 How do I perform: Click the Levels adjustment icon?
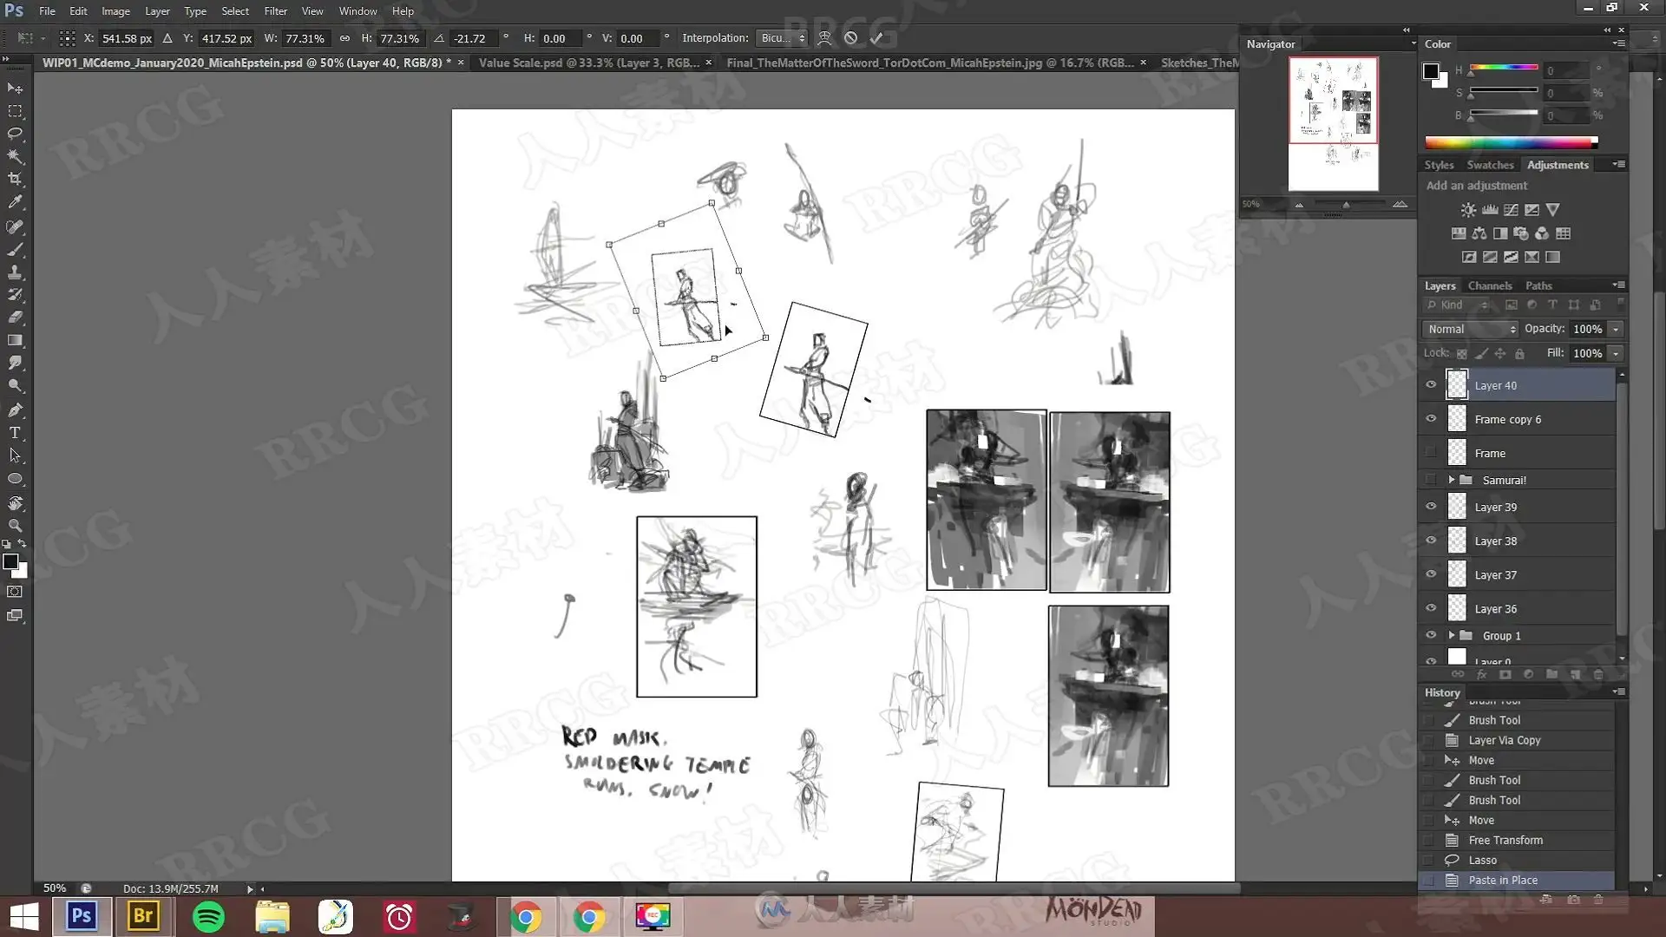(x=1490, y=210)
